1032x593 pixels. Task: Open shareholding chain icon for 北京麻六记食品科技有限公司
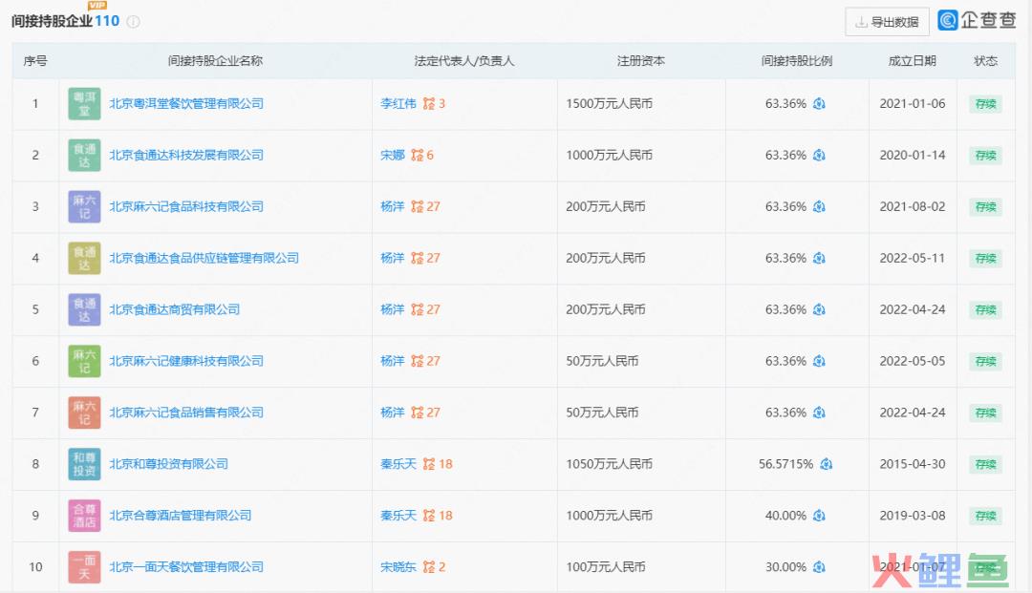point(819,206)
